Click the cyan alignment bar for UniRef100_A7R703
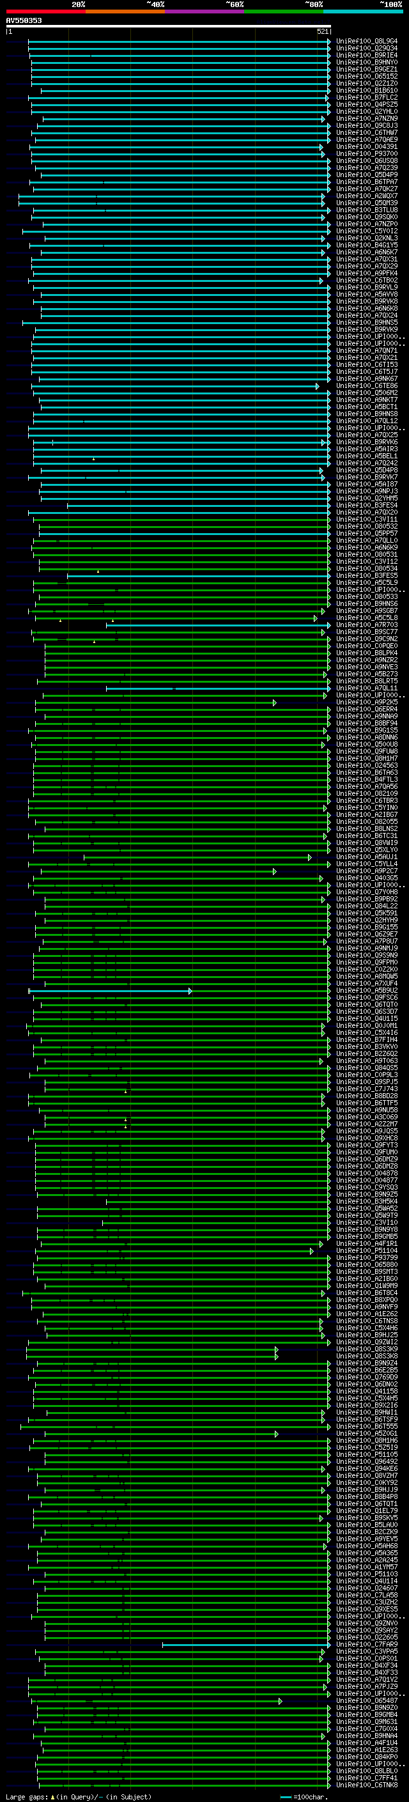 (218, 625)
